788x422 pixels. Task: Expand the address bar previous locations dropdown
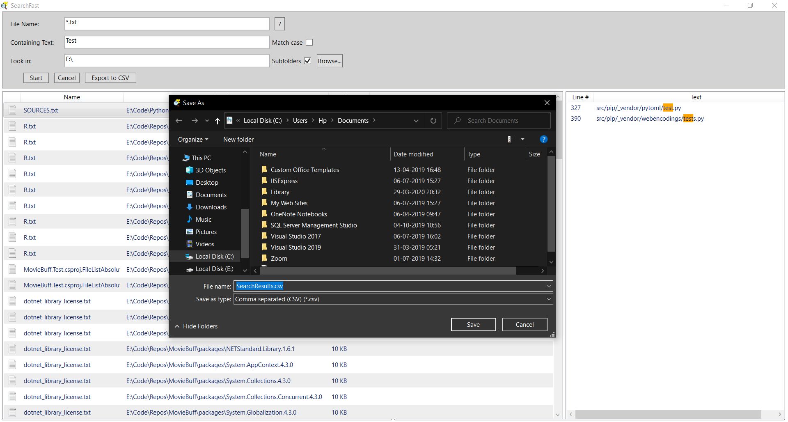(416, 121)
